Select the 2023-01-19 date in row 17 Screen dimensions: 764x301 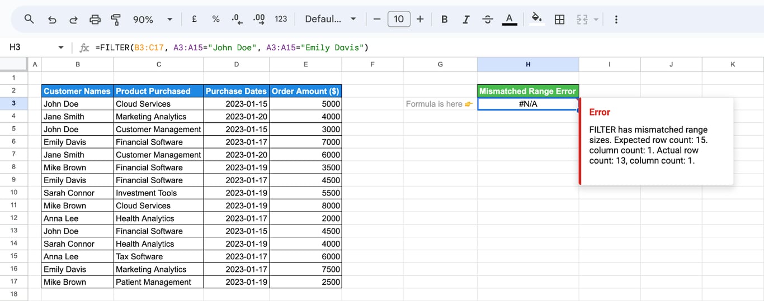click(237, 282)
